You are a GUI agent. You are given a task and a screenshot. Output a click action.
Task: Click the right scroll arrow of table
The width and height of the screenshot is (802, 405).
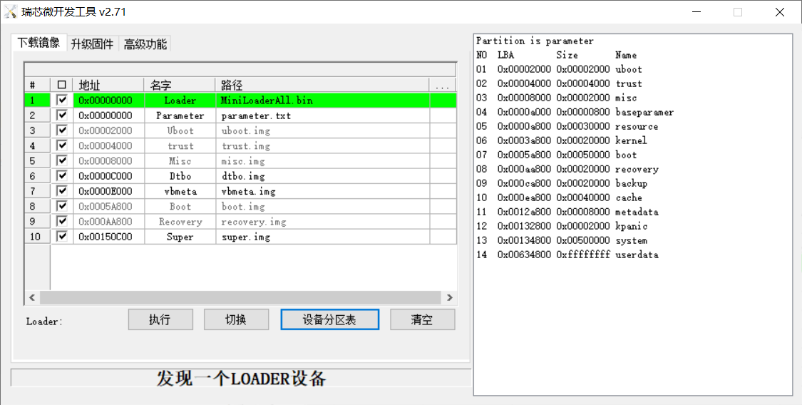(x=450, y=297)
